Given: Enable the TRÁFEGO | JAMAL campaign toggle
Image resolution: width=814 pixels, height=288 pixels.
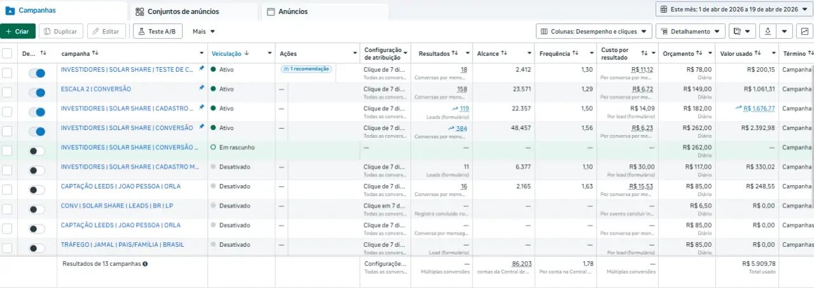Looking at the screenshot, I should (37, 248).
